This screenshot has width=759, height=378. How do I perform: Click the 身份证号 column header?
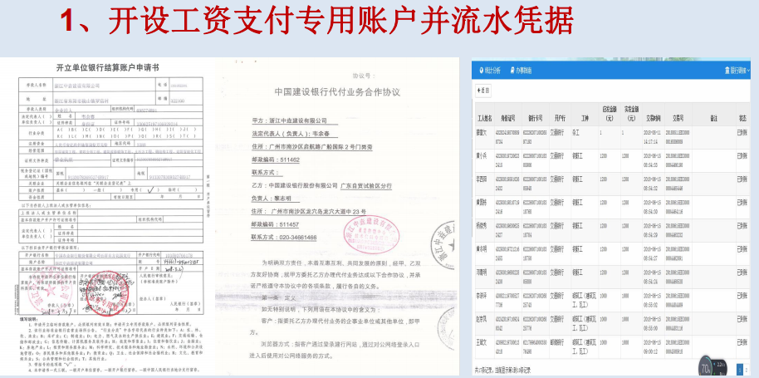tap(507, 118)
